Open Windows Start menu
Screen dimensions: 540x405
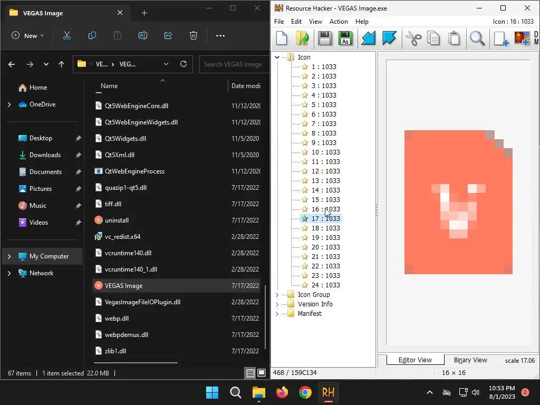click(212, 392)
